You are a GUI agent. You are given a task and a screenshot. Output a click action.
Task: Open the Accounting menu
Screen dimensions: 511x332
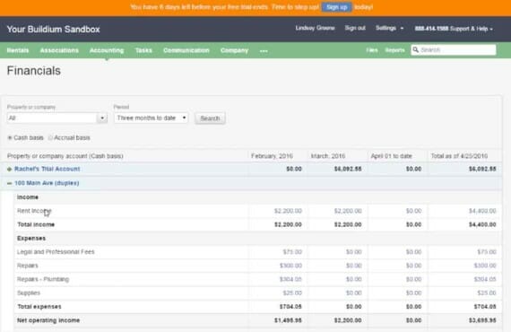point(107,50)
